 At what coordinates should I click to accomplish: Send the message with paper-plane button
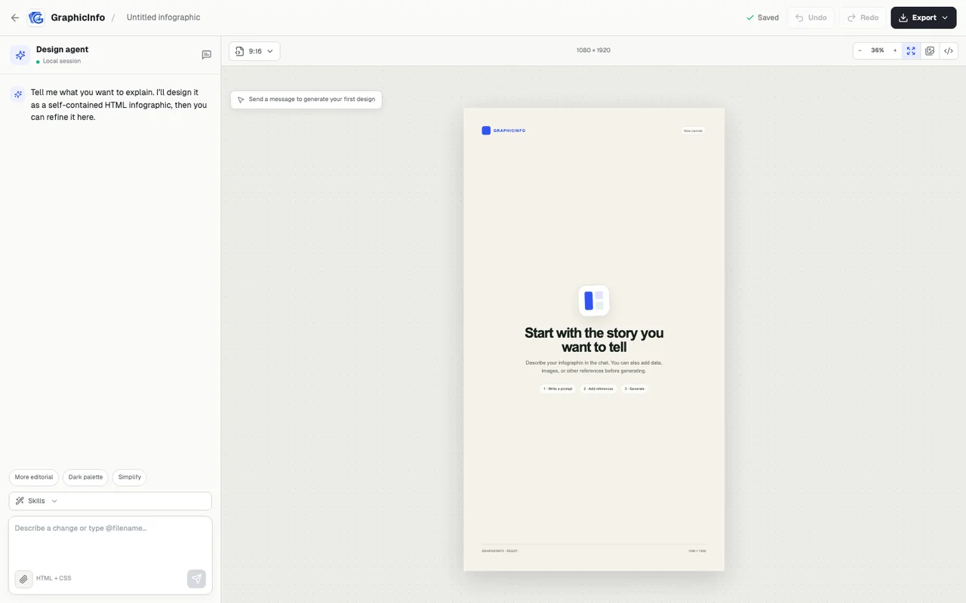[196, 579]
